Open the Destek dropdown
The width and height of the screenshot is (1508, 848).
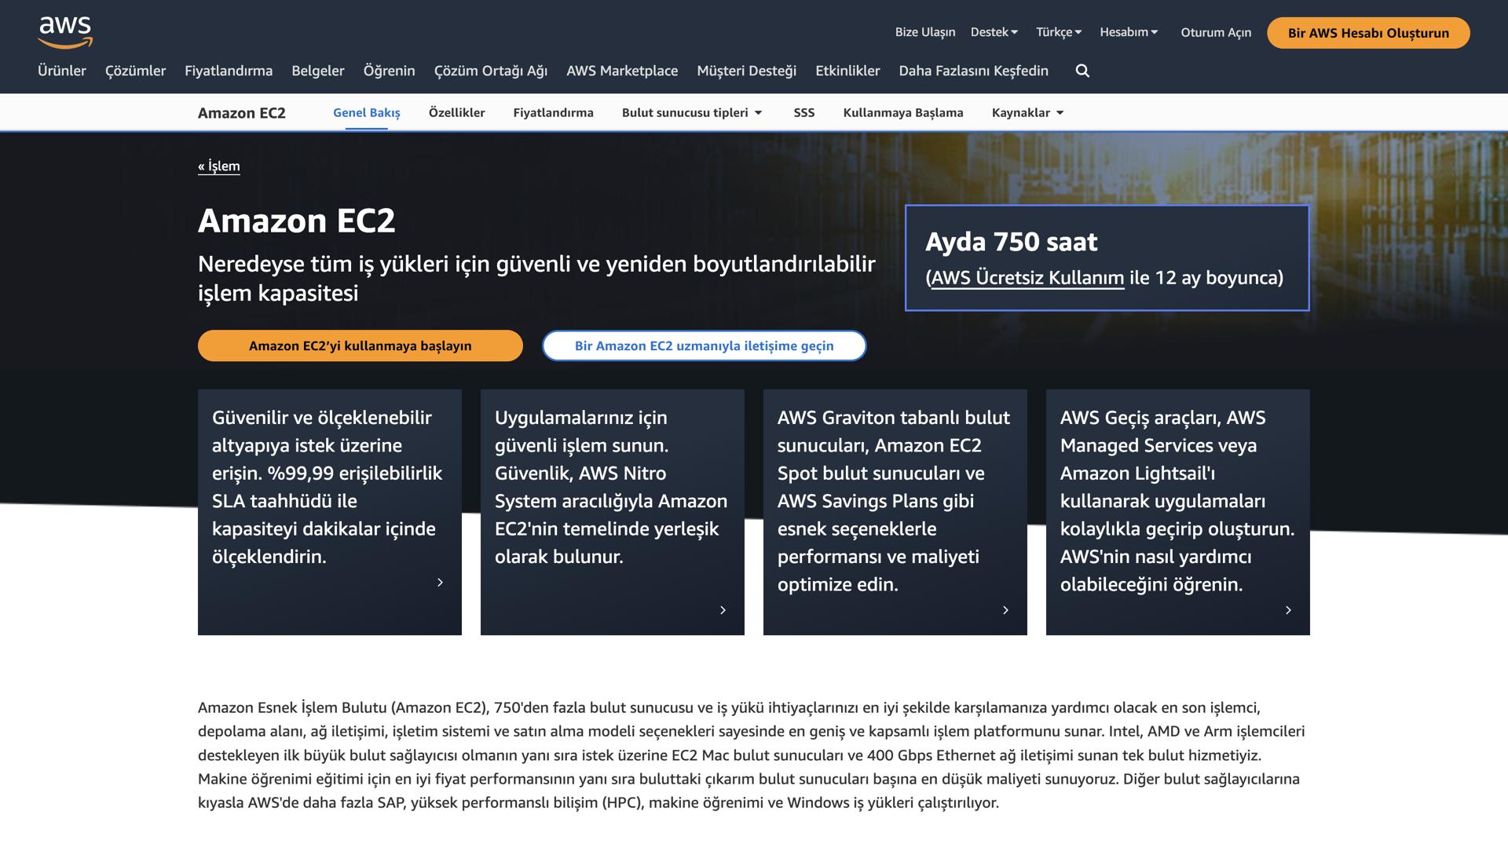(993, 32)
